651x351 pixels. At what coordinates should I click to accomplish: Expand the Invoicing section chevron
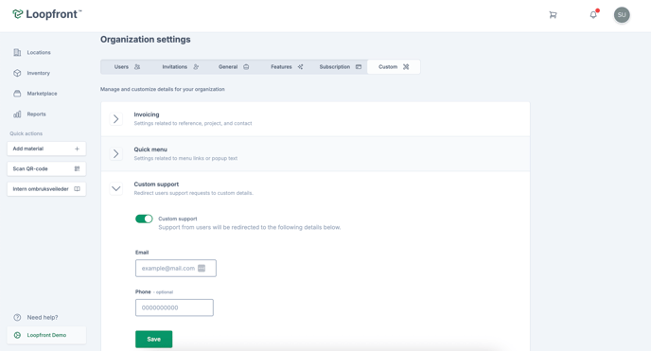pyautogui.click(x=115, y=119)
